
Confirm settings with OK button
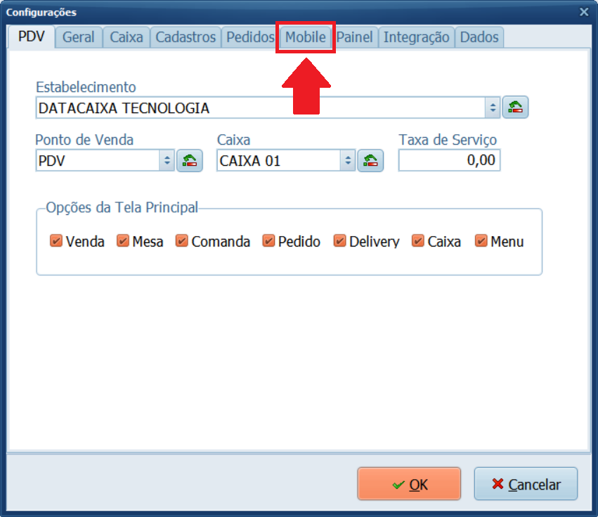[409, 484]
